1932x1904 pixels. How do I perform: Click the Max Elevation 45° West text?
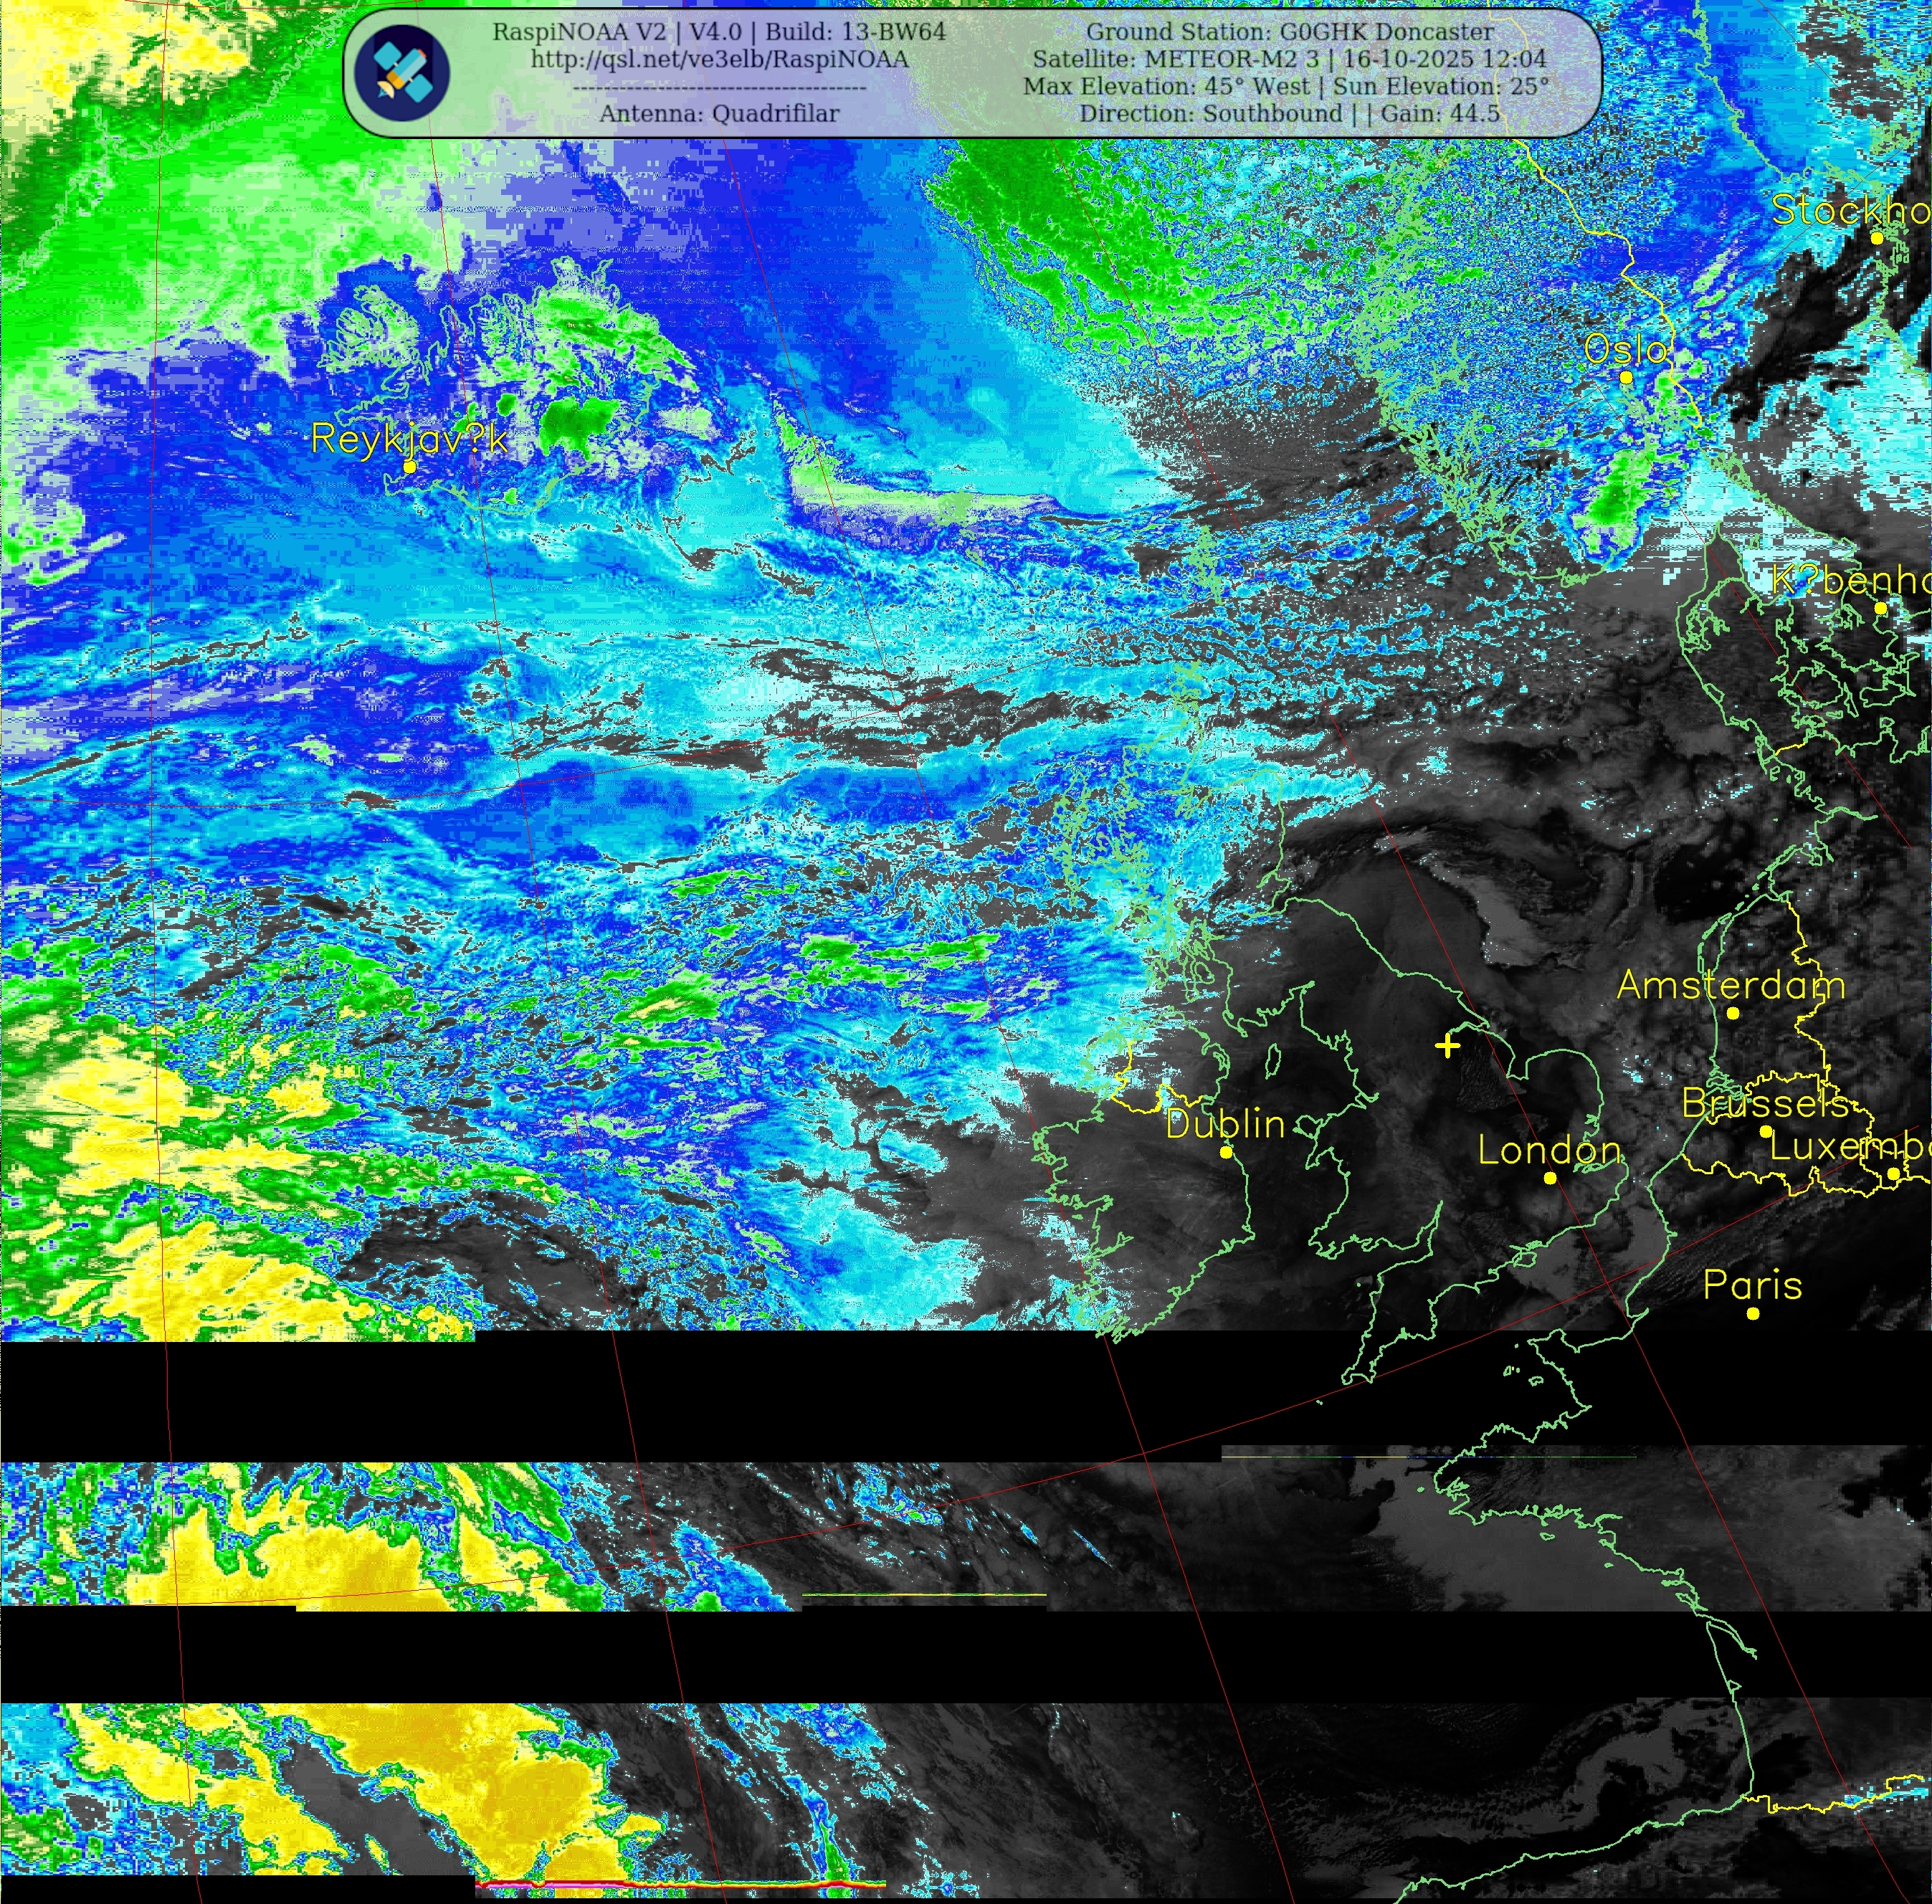coord(1166,86)
